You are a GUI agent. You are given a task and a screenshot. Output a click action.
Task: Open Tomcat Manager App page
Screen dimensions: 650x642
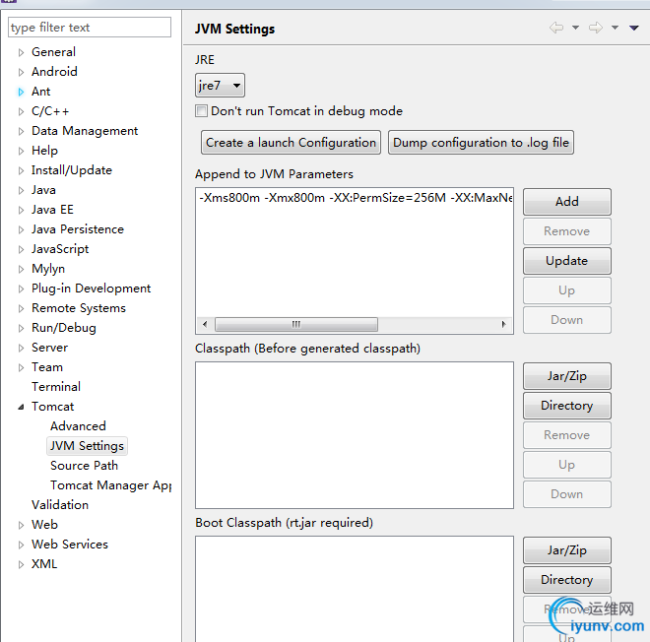click(x=110, y=485)
